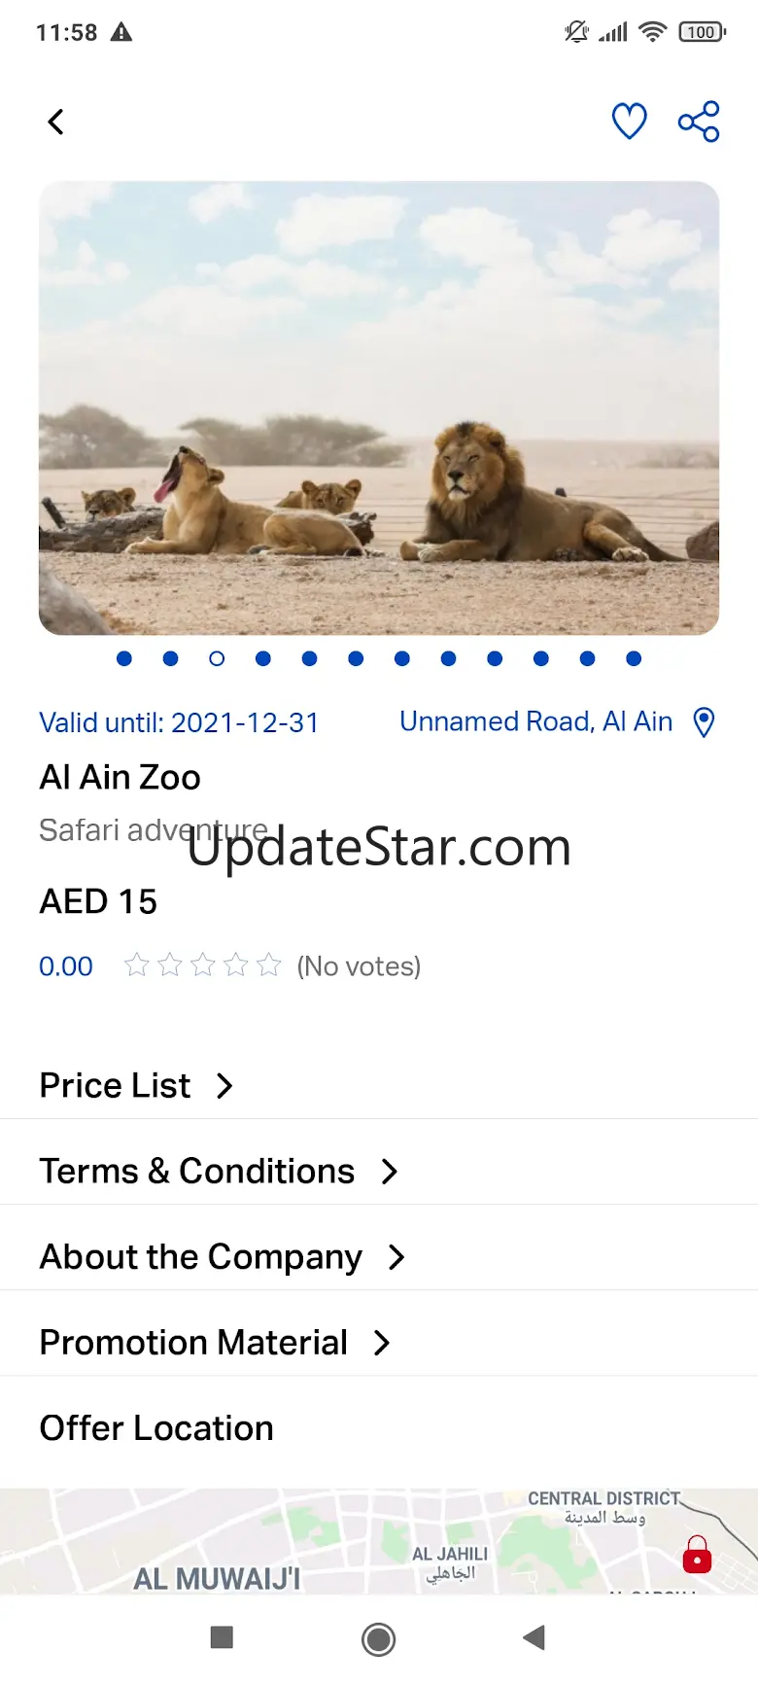Rate the offer one star
Image resolution: width=758 pixels, height=1685 pixels.
click(137, 965)
